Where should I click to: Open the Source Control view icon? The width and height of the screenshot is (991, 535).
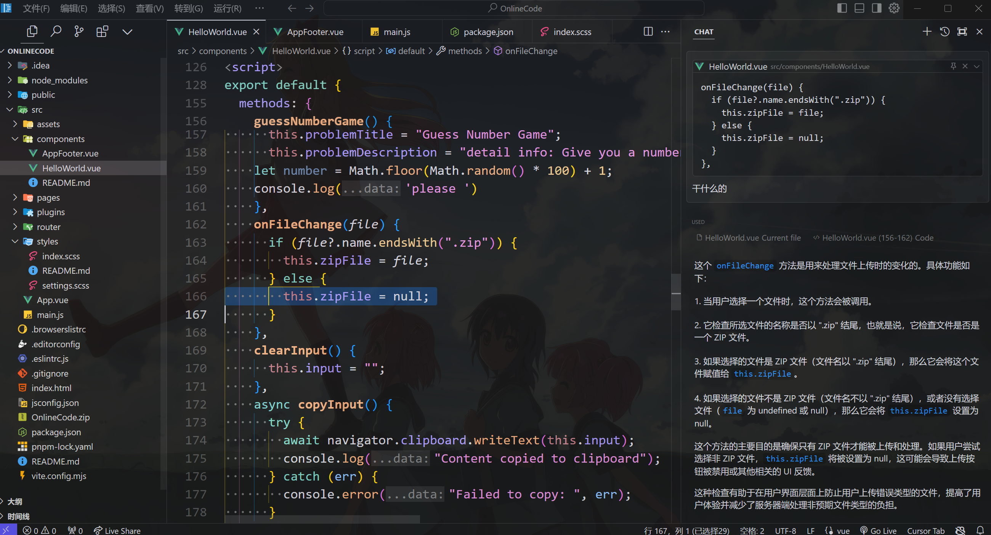pyautogui.click(x=79, y=32)
